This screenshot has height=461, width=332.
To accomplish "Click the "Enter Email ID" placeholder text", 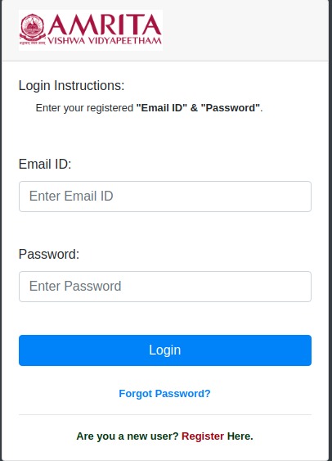I will point(71,196).
